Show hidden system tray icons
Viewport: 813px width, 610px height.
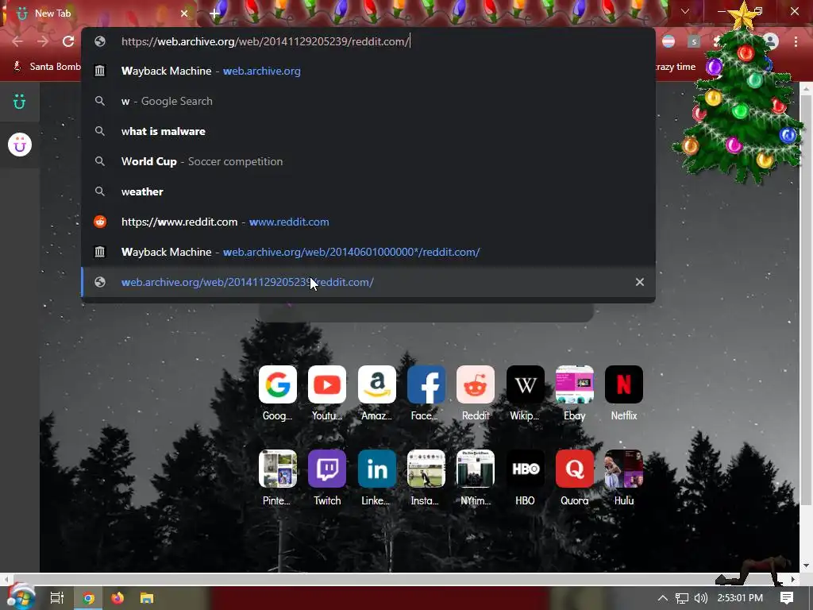[663, 598]
